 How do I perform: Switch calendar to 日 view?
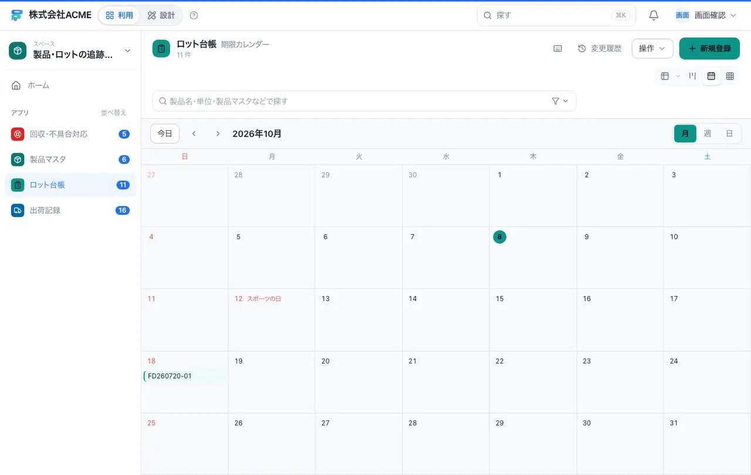729,134
